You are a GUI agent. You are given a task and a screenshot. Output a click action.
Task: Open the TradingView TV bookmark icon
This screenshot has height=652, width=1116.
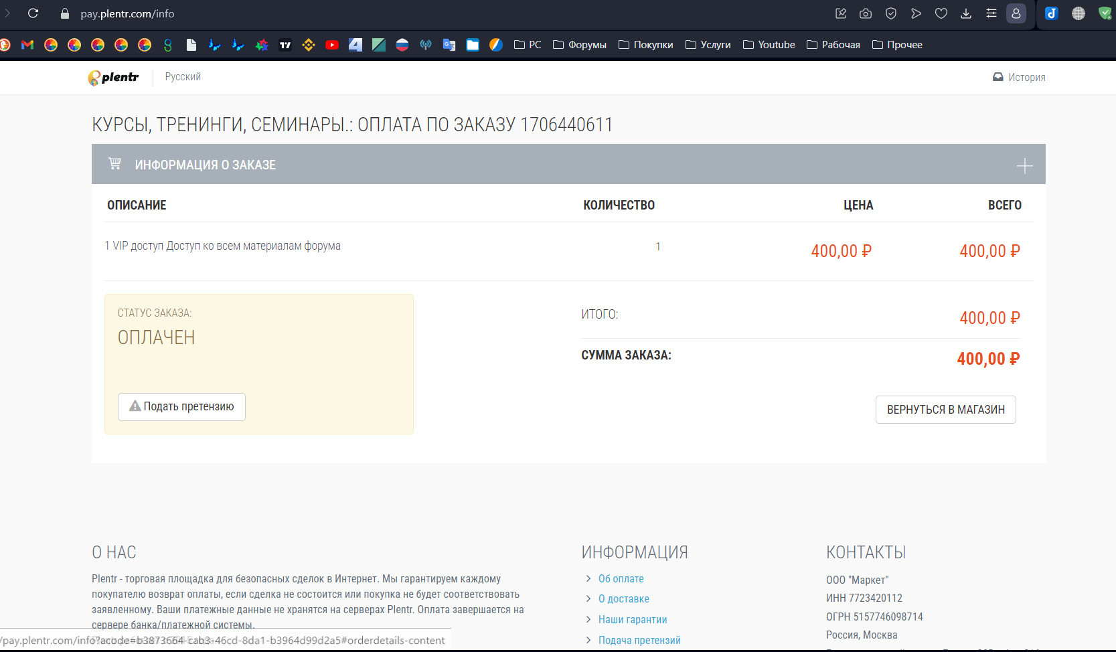(285, 45)
